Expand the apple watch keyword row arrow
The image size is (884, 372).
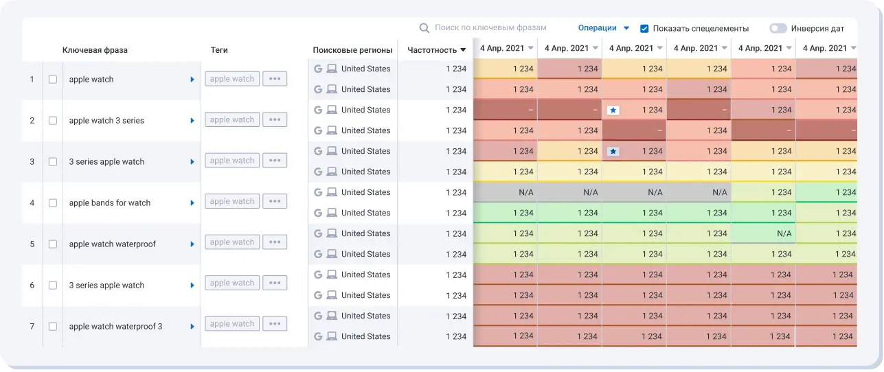[192, 80]
